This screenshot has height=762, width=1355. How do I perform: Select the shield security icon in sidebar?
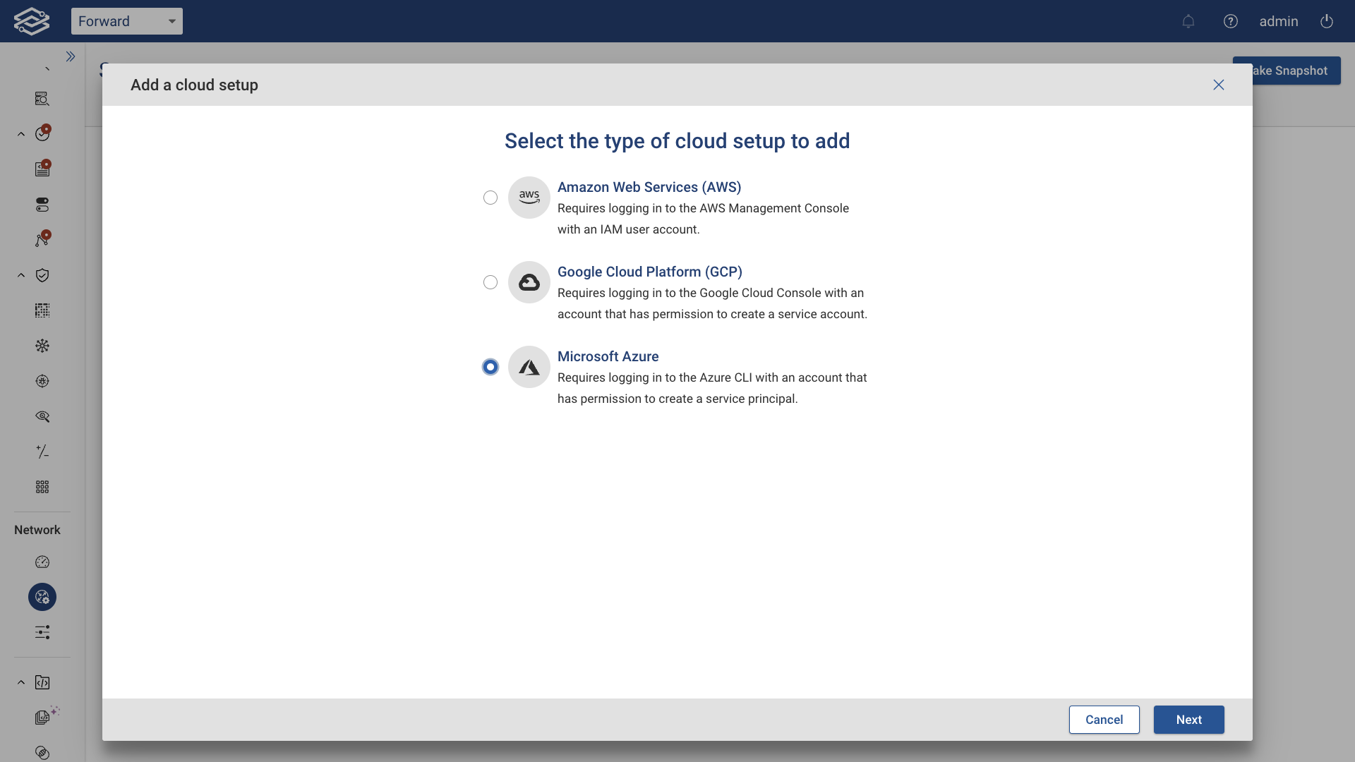[42, 275]
